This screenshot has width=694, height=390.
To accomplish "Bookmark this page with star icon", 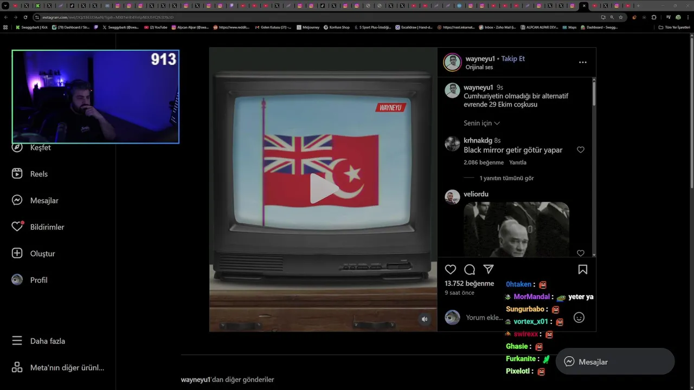I will tap(621, 17).
